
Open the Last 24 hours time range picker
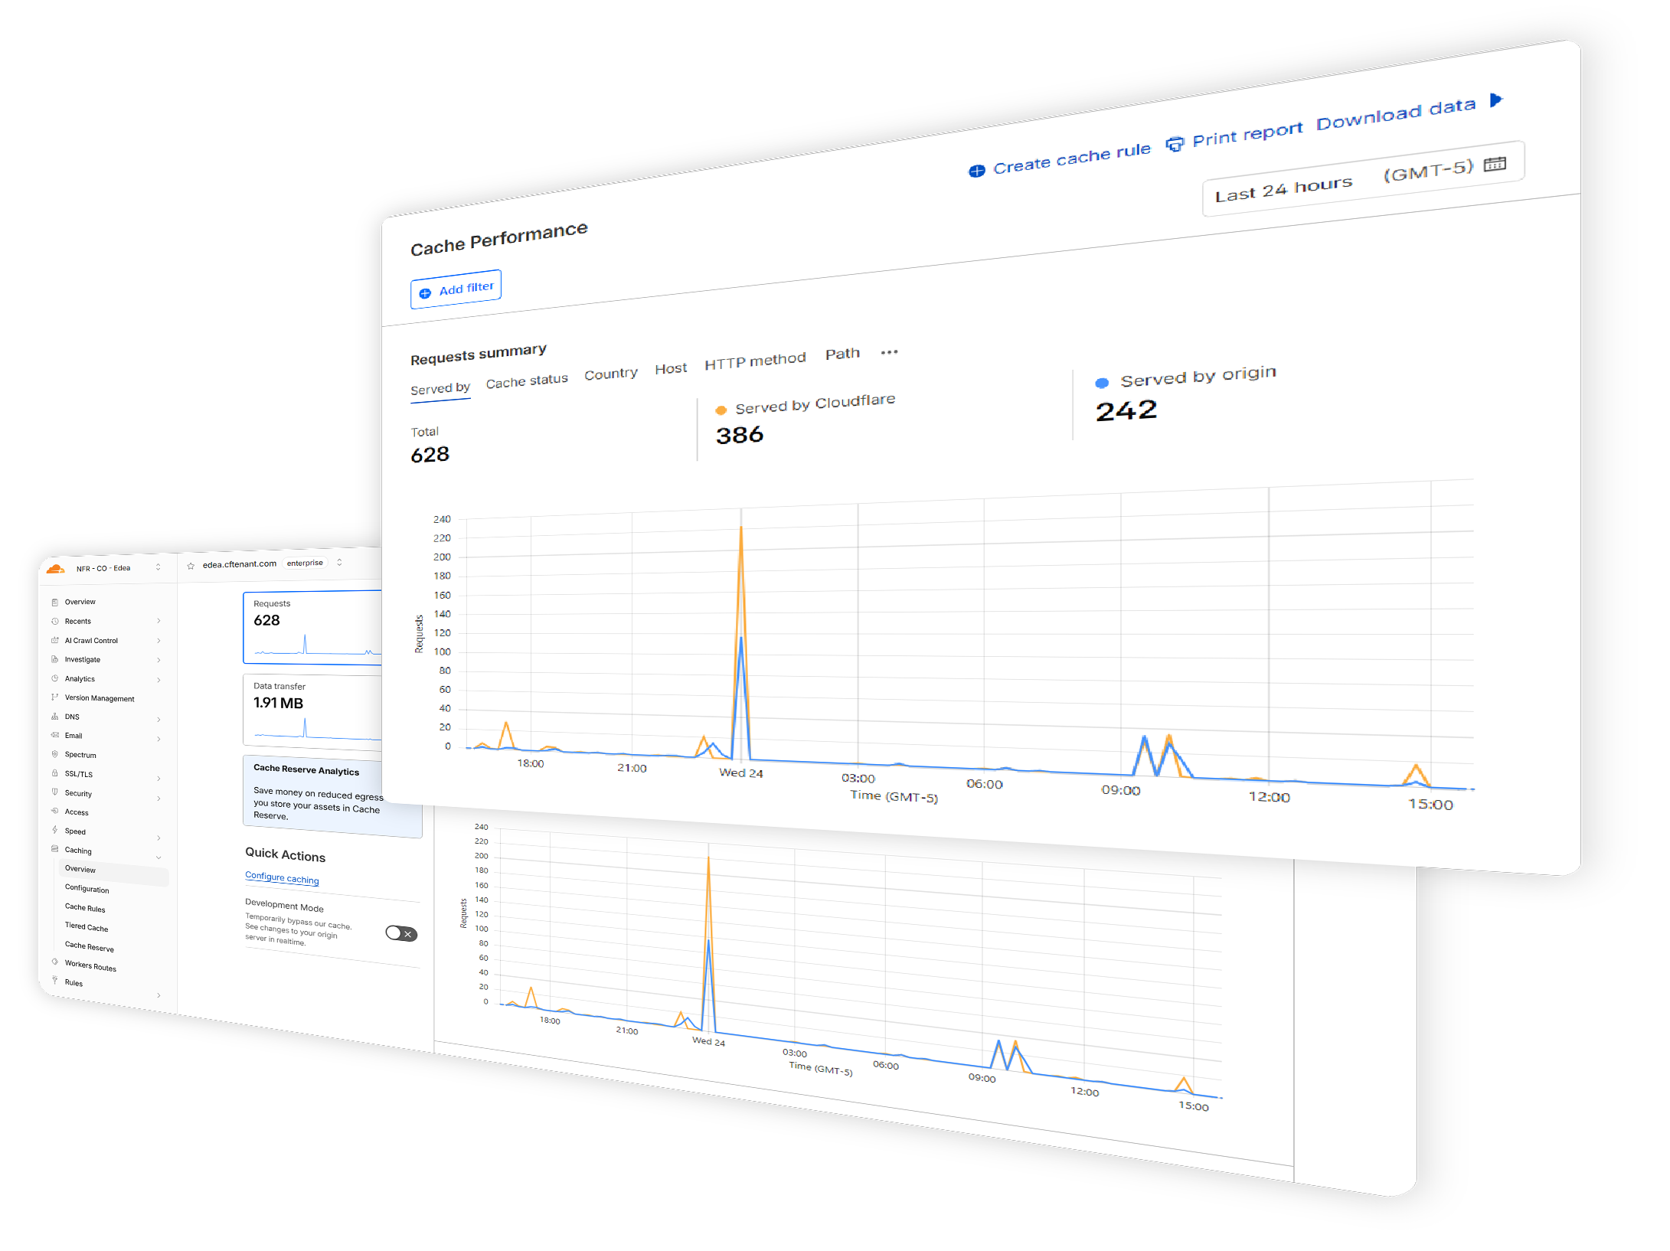coord(1363,179)
